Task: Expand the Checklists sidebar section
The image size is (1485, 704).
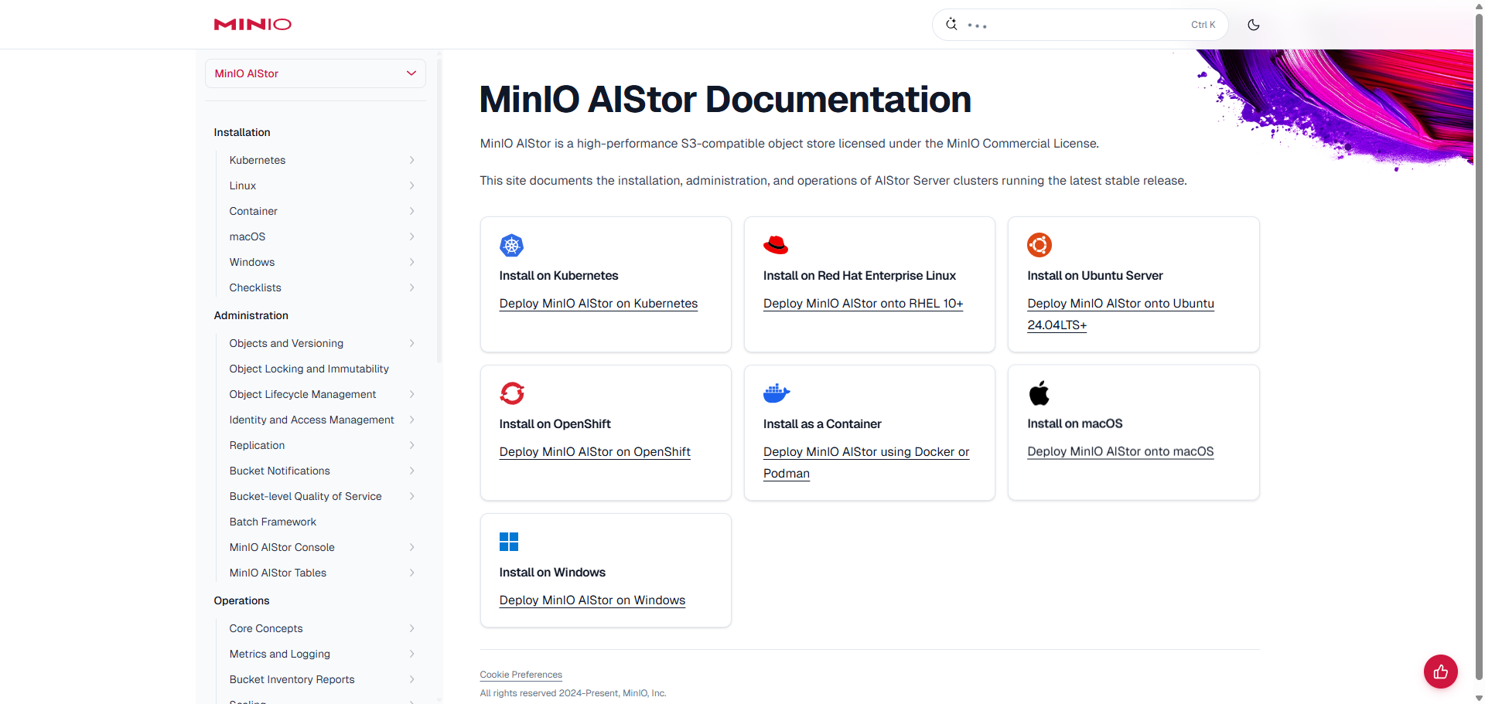Action: 411,287
